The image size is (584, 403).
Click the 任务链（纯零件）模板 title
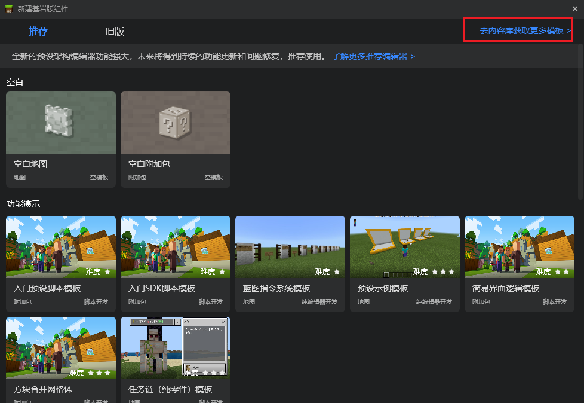point(170,389)
